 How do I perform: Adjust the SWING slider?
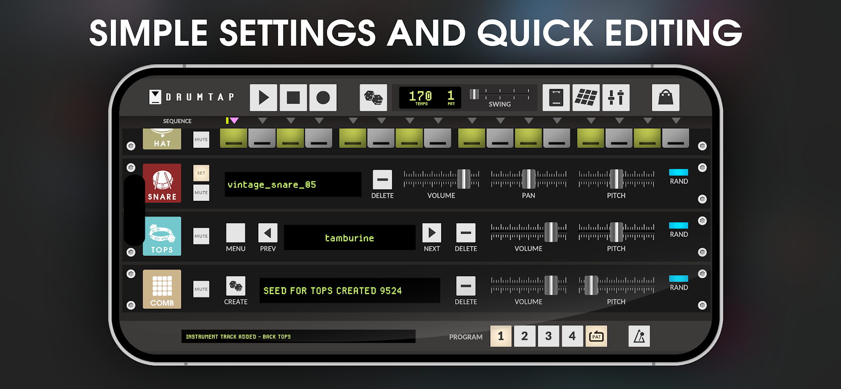point(499,94)
